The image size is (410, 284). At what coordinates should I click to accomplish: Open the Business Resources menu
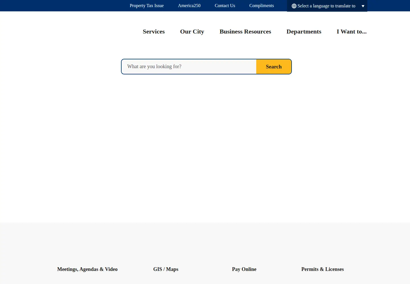[x=245, y=32]
